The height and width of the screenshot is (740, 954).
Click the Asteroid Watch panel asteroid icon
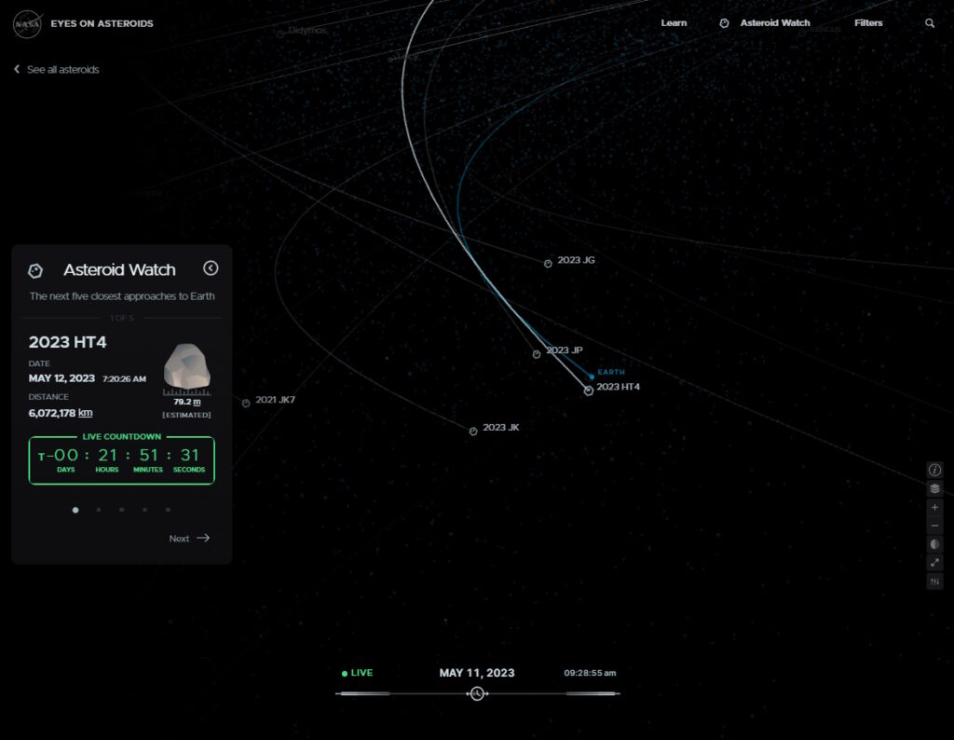[36, 271]
